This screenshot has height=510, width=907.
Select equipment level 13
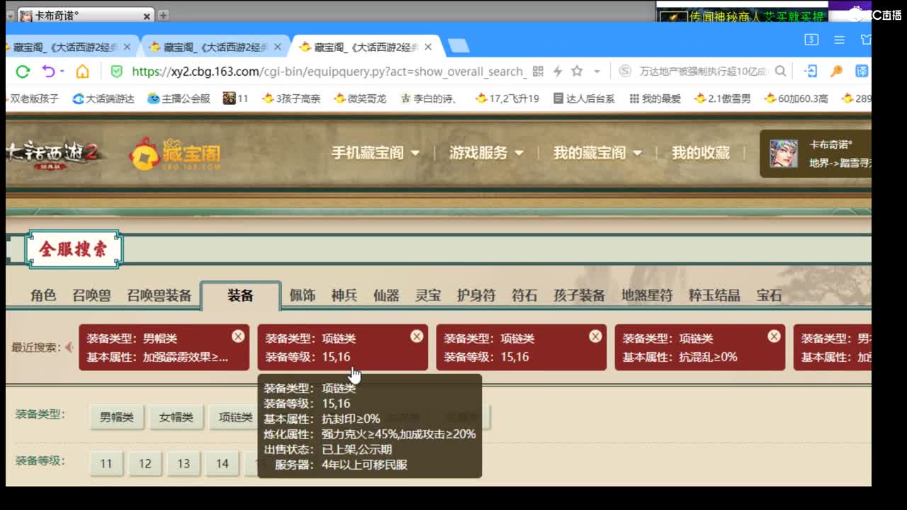(184, 463)
